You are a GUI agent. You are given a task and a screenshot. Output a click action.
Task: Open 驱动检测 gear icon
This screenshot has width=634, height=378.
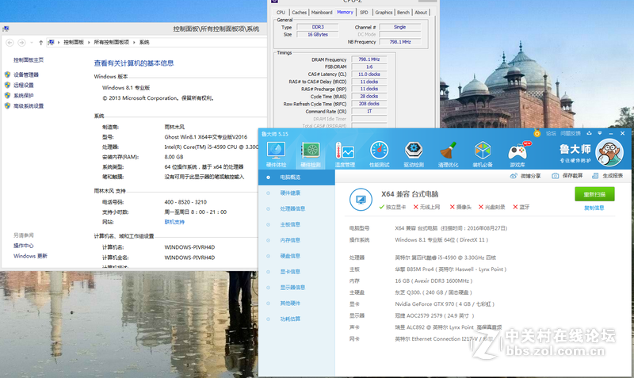414,155
